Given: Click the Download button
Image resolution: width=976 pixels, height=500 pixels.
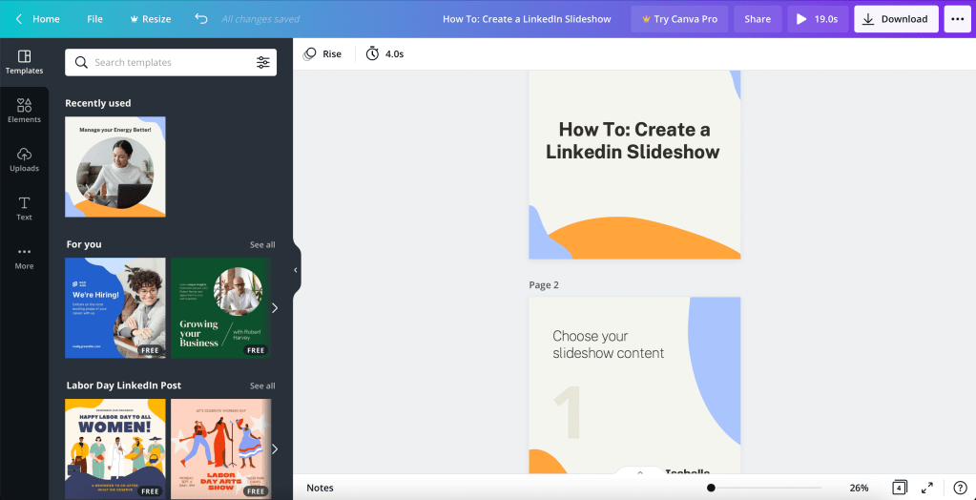Looking at the screenshot, I should [x=895, y=19].
